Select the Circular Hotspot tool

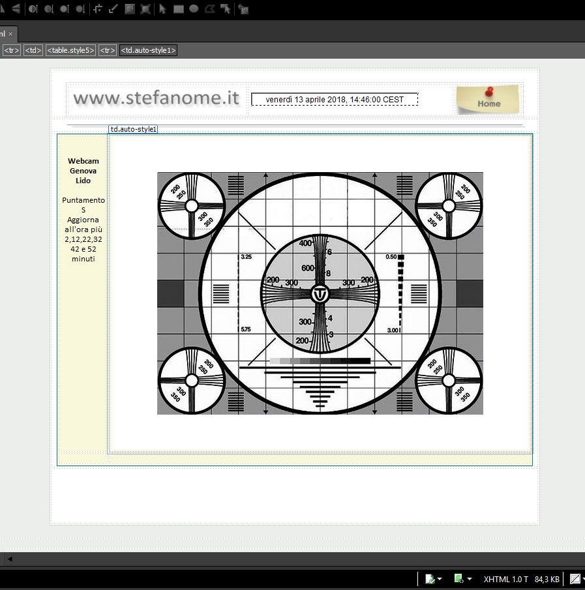click(194, 8)
